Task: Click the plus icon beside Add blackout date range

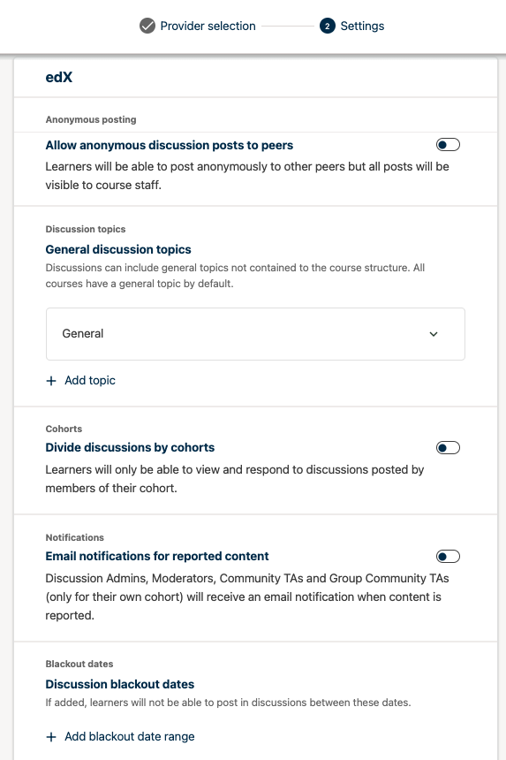Action: click(51, 737)
